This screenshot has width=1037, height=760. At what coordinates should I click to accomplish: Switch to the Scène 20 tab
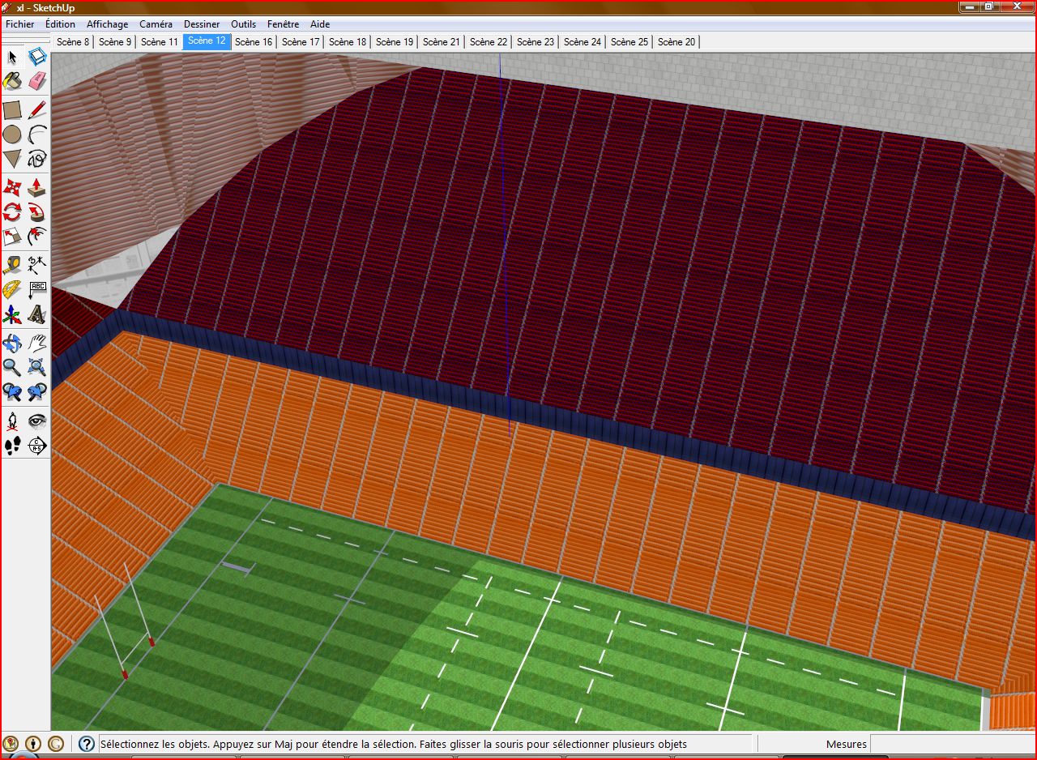[x=676, y=41]
